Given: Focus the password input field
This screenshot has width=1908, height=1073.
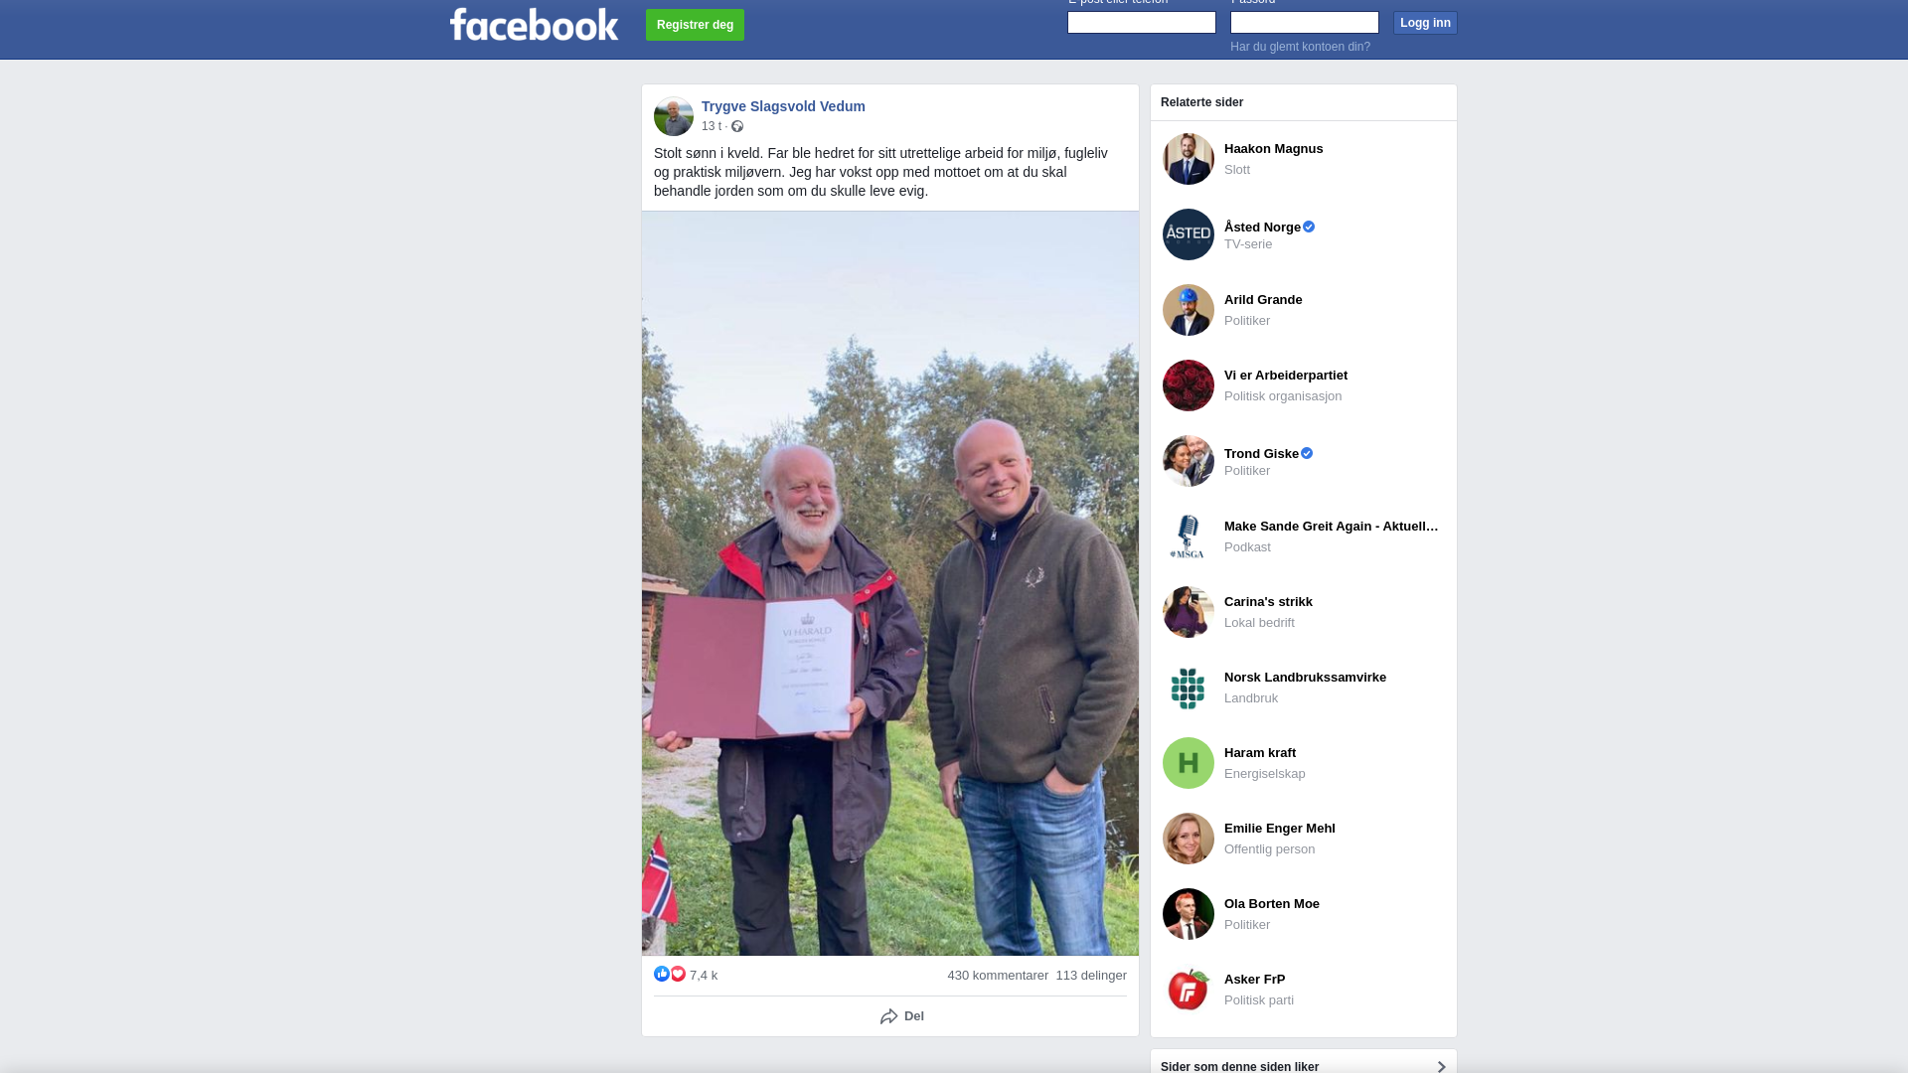Looking at the screenshot, I should click(x=1305, y=22).
